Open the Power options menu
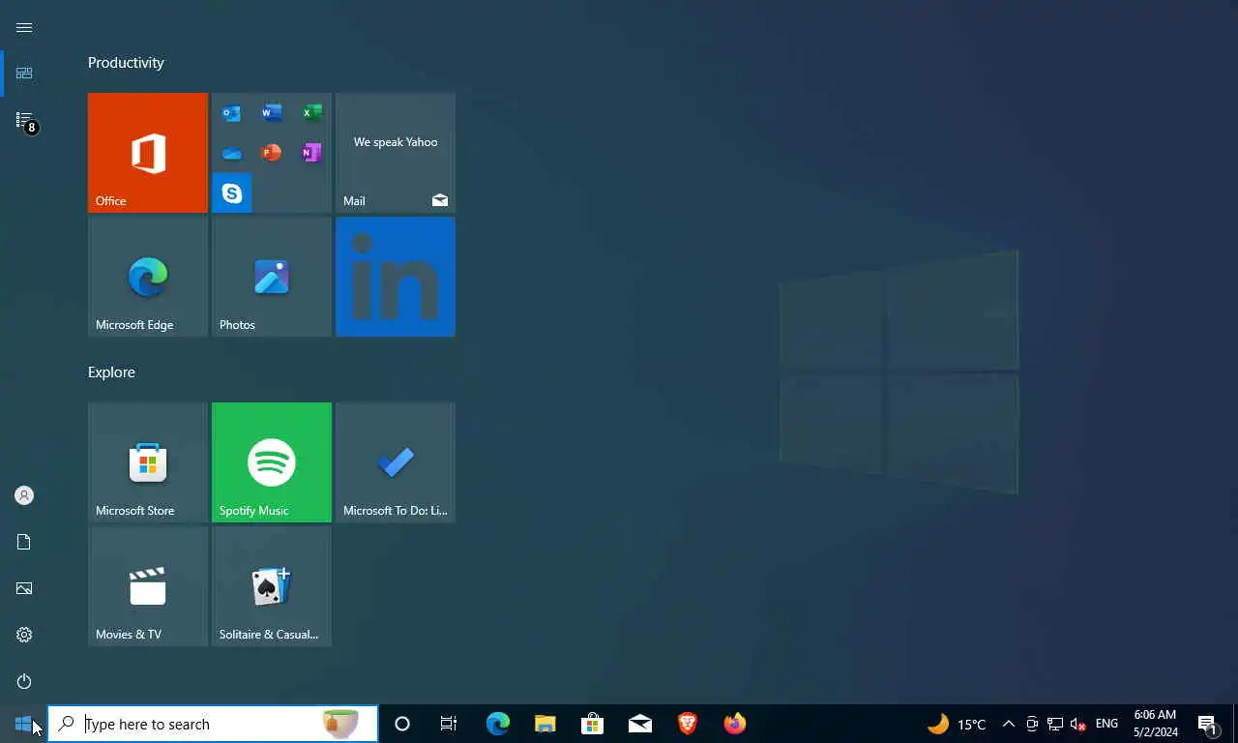This screenshot has height=743, width=1238. click(24, 681)
